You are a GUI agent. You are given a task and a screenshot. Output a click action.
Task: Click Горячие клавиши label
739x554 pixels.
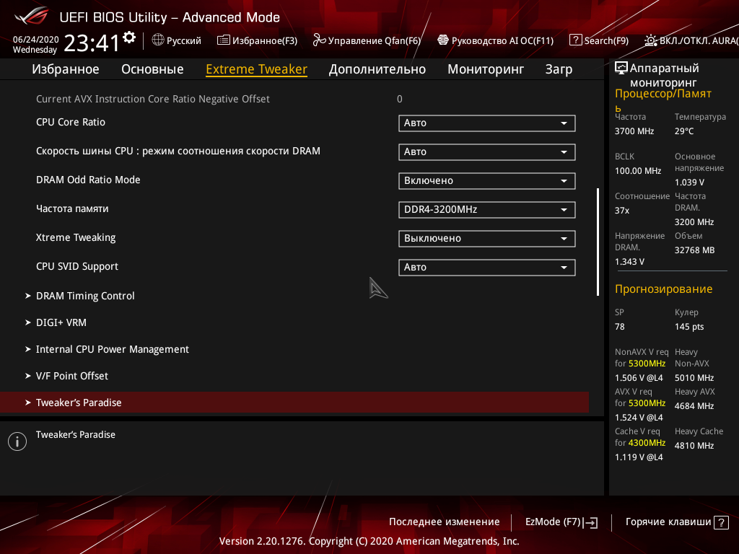click(668, 522)
